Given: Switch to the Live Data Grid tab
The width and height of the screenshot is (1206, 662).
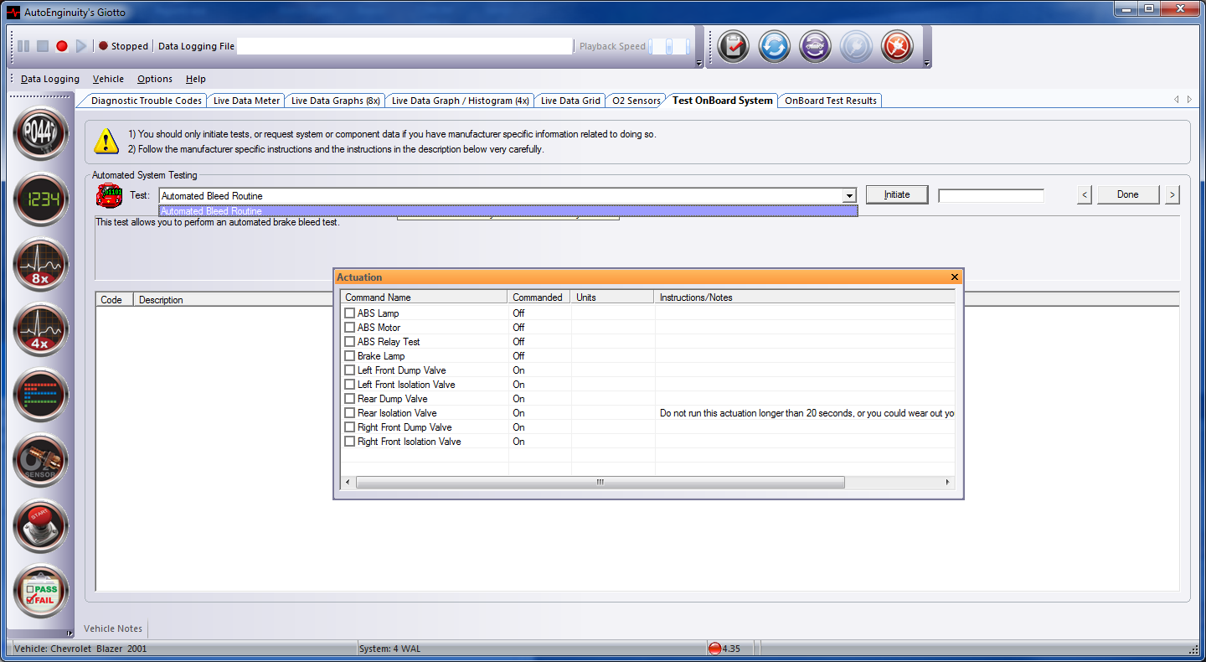Looking at the screenshot, I should coord(570,101).
